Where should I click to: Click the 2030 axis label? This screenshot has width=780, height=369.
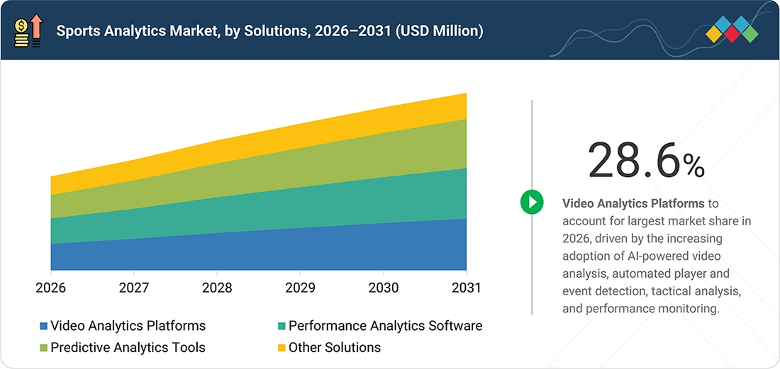point(383,288)
